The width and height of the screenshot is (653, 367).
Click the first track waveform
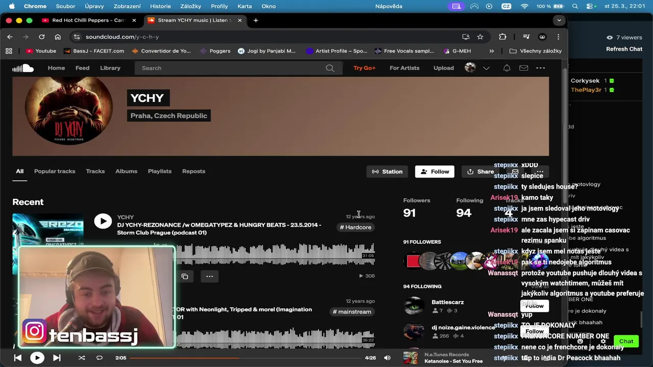[x=275, y=255]
